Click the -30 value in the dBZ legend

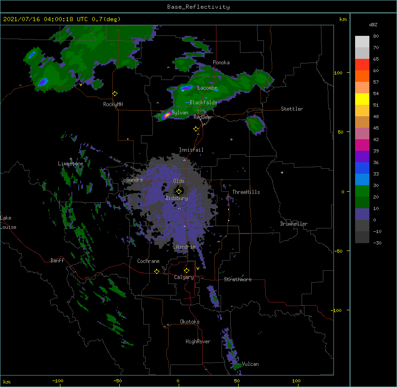coord(377,243)
